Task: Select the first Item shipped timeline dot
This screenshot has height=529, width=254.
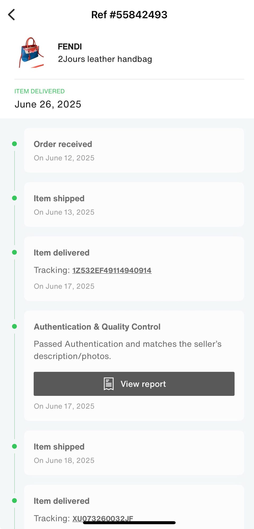Action: (x=15, y=198)
